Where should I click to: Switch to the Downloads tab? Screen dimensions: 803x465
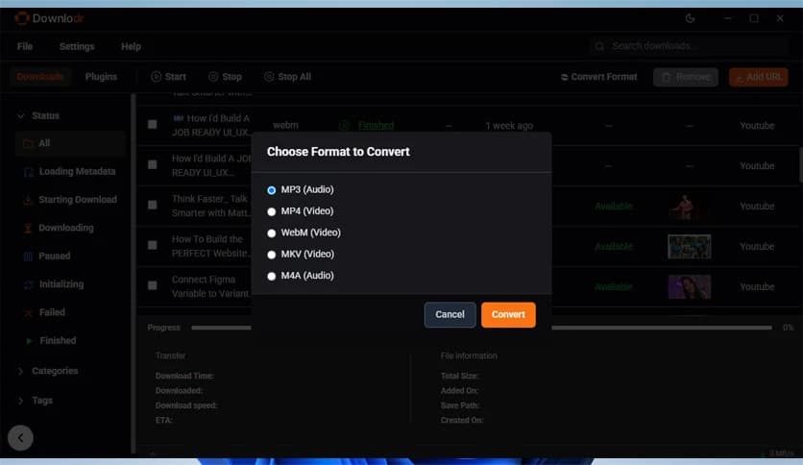[39, 77]
